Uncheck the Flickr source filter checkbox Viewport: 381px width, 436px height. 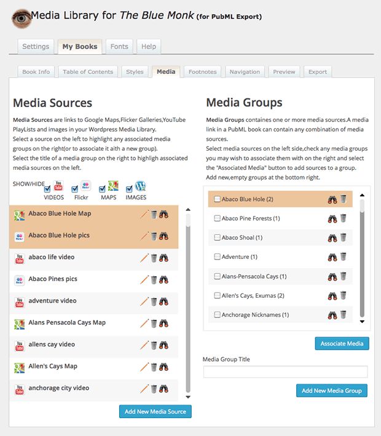(x=75, y=189)
